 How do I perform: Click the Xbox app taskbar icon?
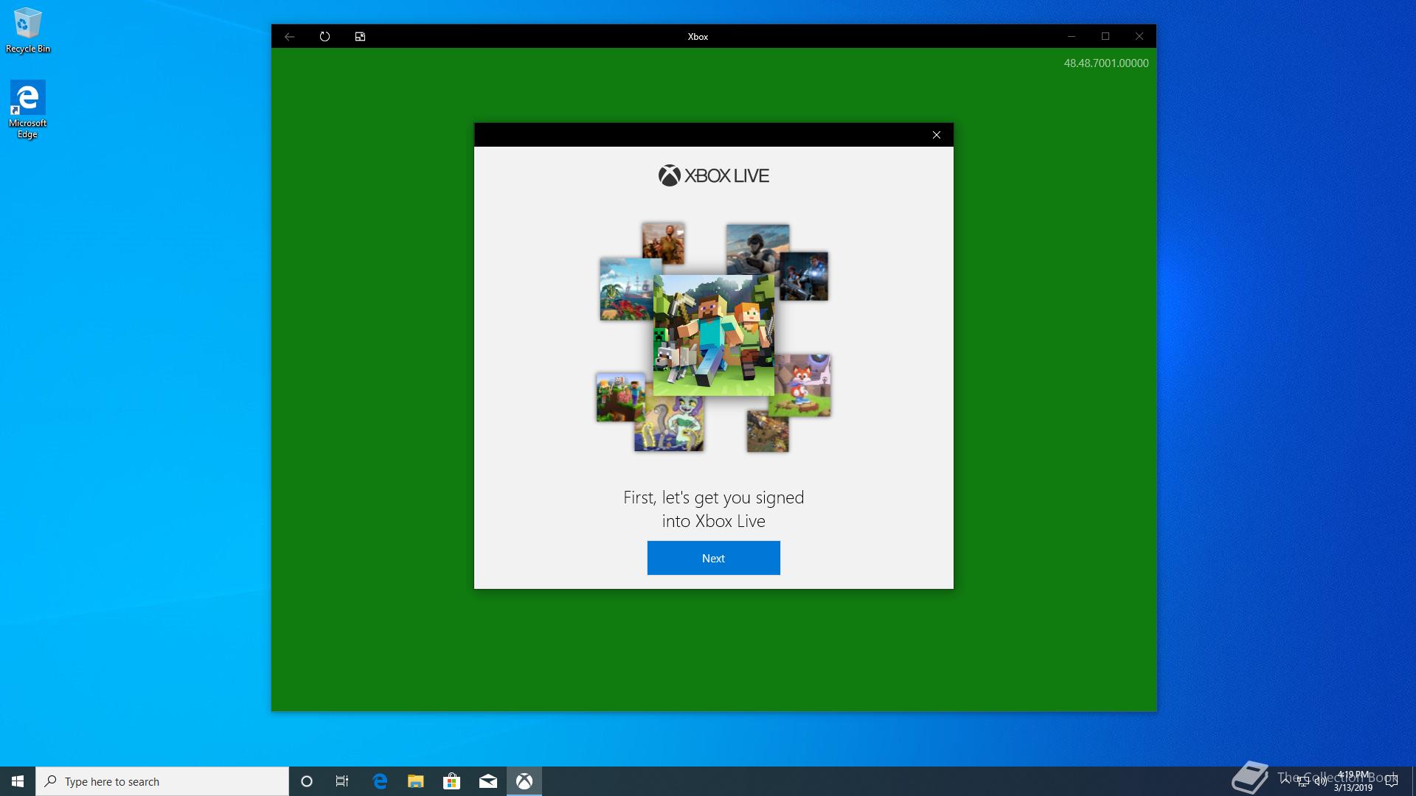coord(524,781)
